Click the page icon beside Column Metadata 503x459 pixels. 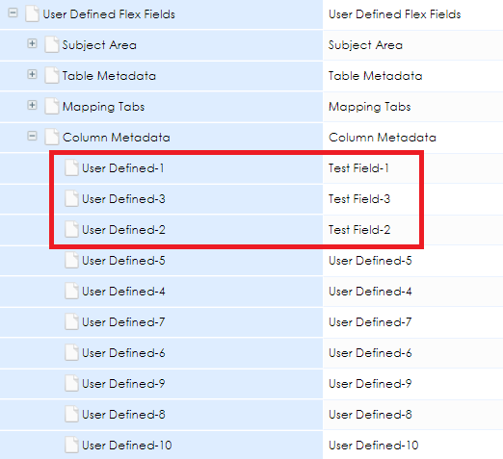pos(52,137)
